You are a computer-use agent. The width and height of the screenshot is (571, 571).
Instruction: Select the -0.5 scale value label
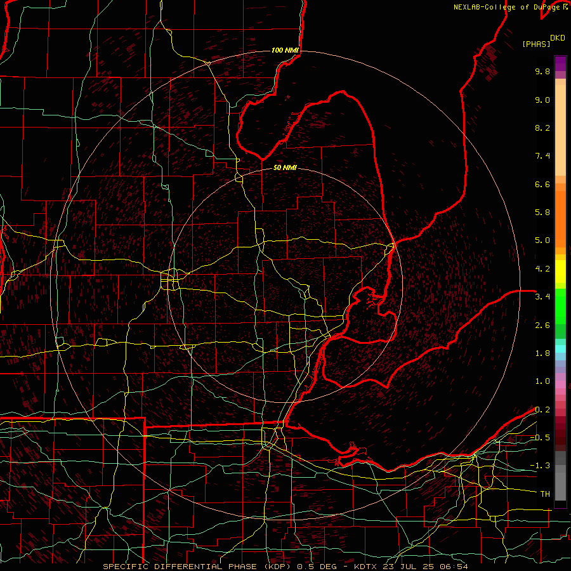click(x=540, y=438)
